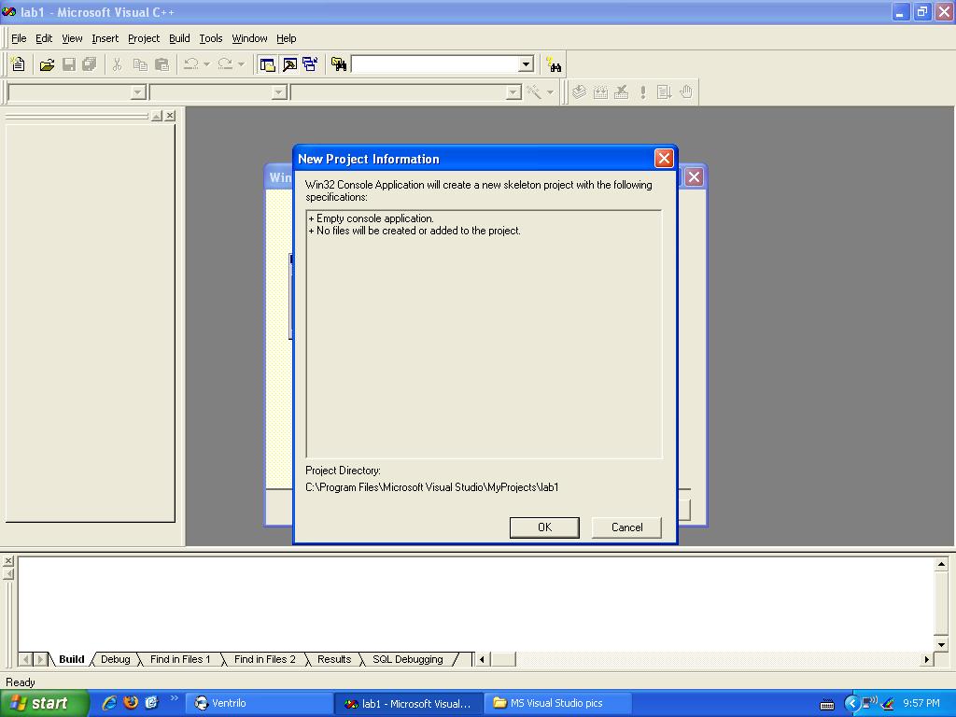Screen dimensions: 956x717
Task: Click Cancel in New Project Information dialog
Action: point(626,527)
